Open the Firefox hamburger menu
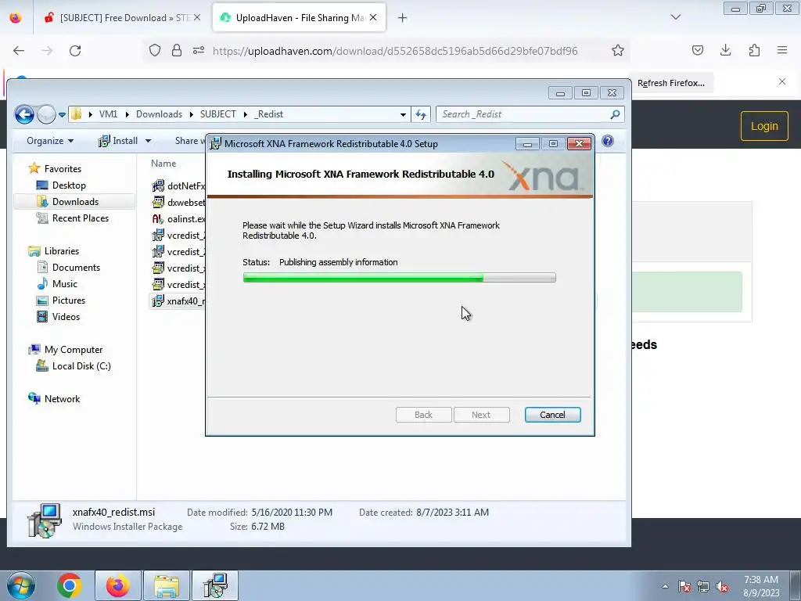801x601 pixels. 782,50
